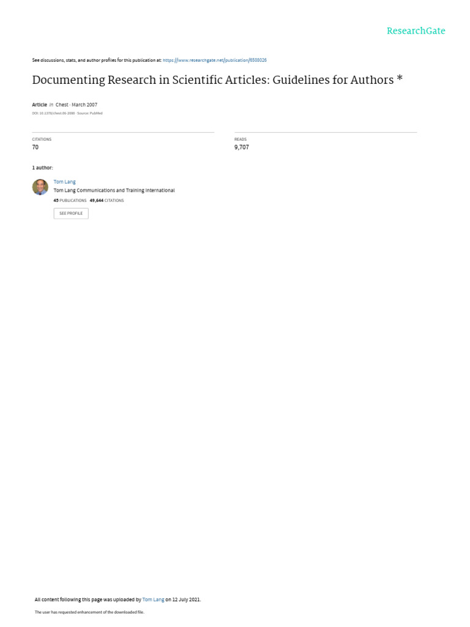Open the researchgate.net publication URL link

click(215, 61)
